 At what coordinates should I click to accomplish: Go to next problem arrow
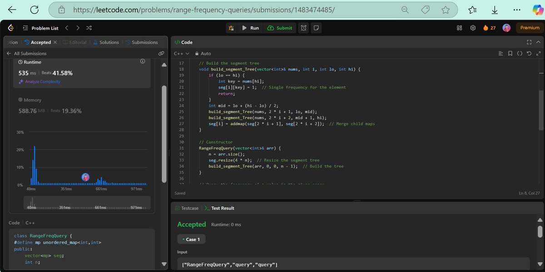coord(78,28)
